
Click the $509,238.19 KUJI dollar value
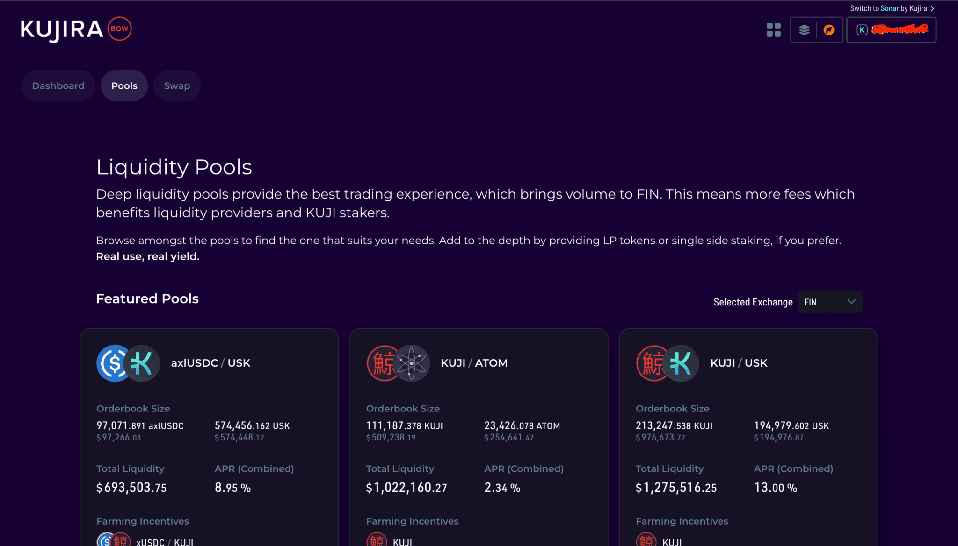[391, 438]
